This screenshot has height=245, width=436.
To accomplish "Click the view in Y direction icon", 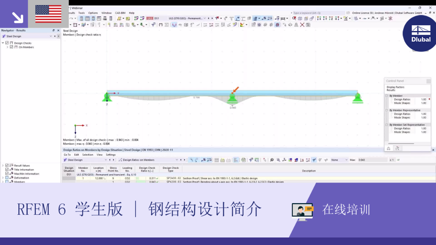I will point(325,18).
